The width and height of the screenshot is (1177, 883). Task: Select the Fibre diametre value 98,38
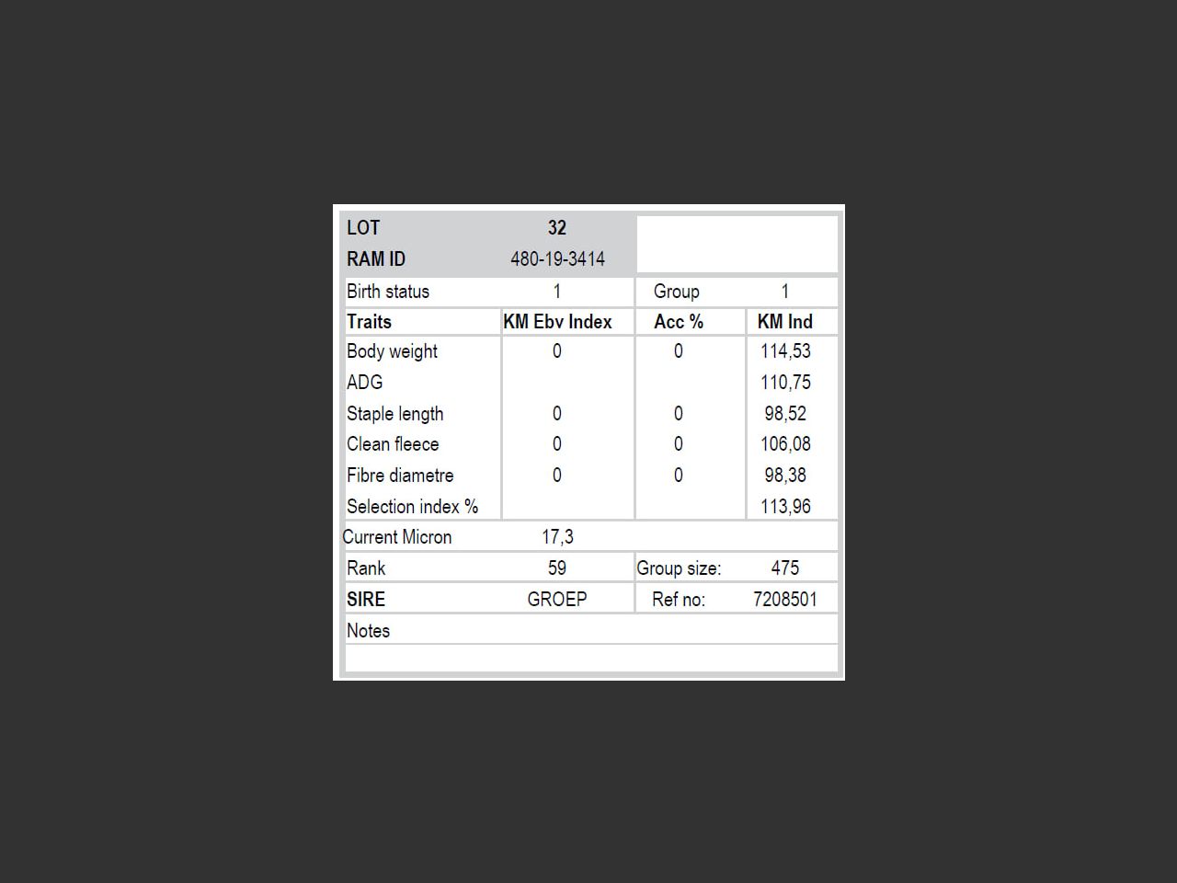[x=785, y=476]
